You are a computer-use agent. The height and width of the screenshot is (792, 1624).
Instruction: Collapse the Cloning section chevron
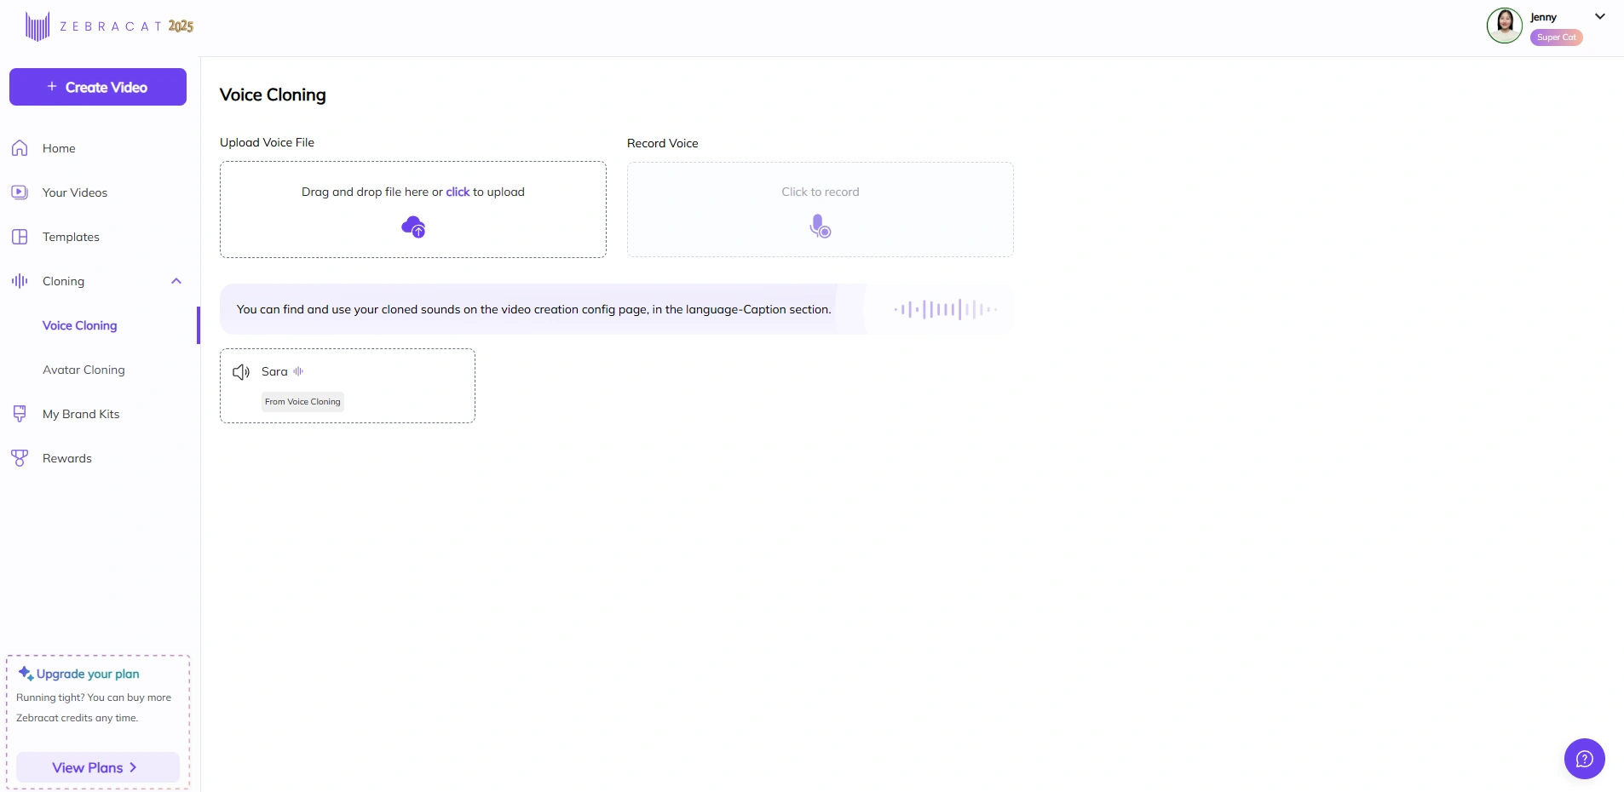[x=176, y=281]
